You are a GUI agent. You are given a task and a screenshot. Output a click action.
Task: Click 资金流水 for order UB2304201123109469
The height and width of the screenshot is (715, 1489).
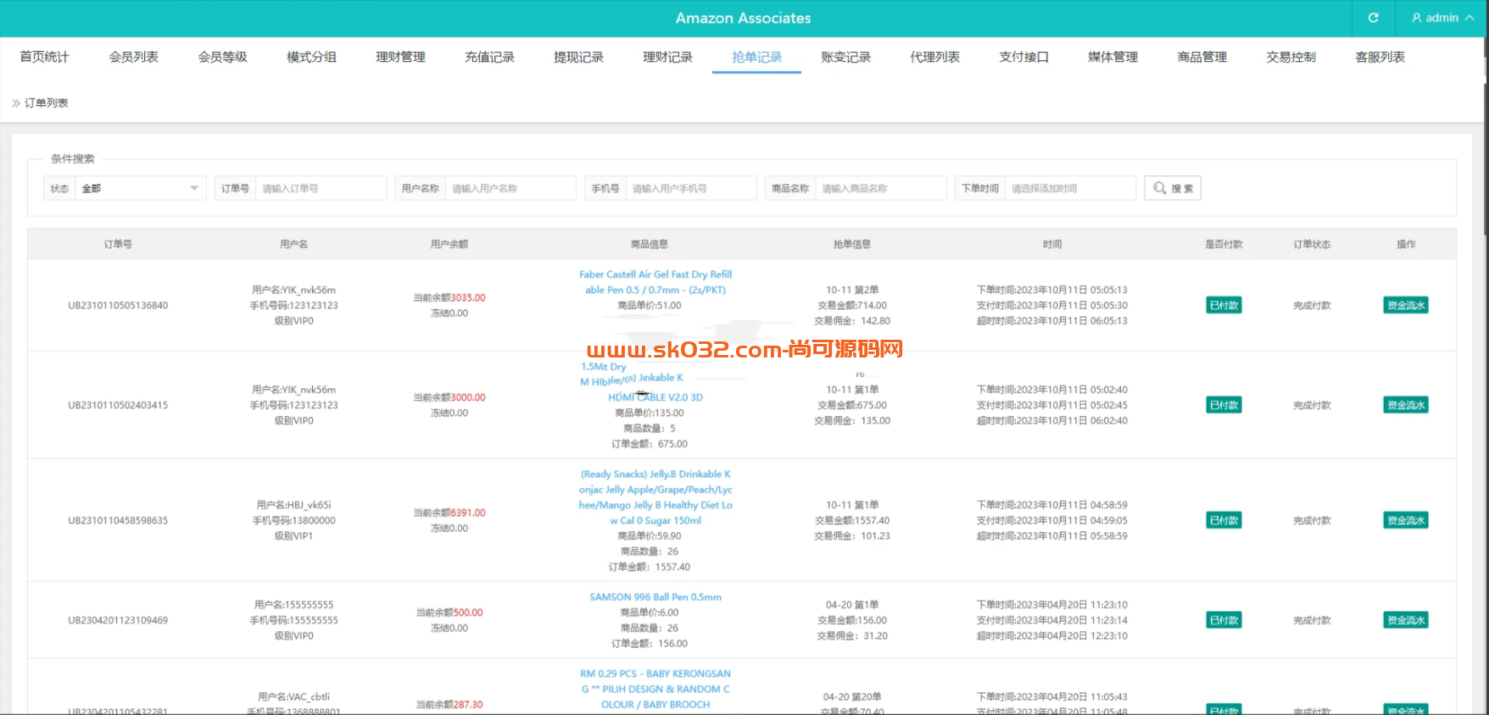pos(1405,620)
